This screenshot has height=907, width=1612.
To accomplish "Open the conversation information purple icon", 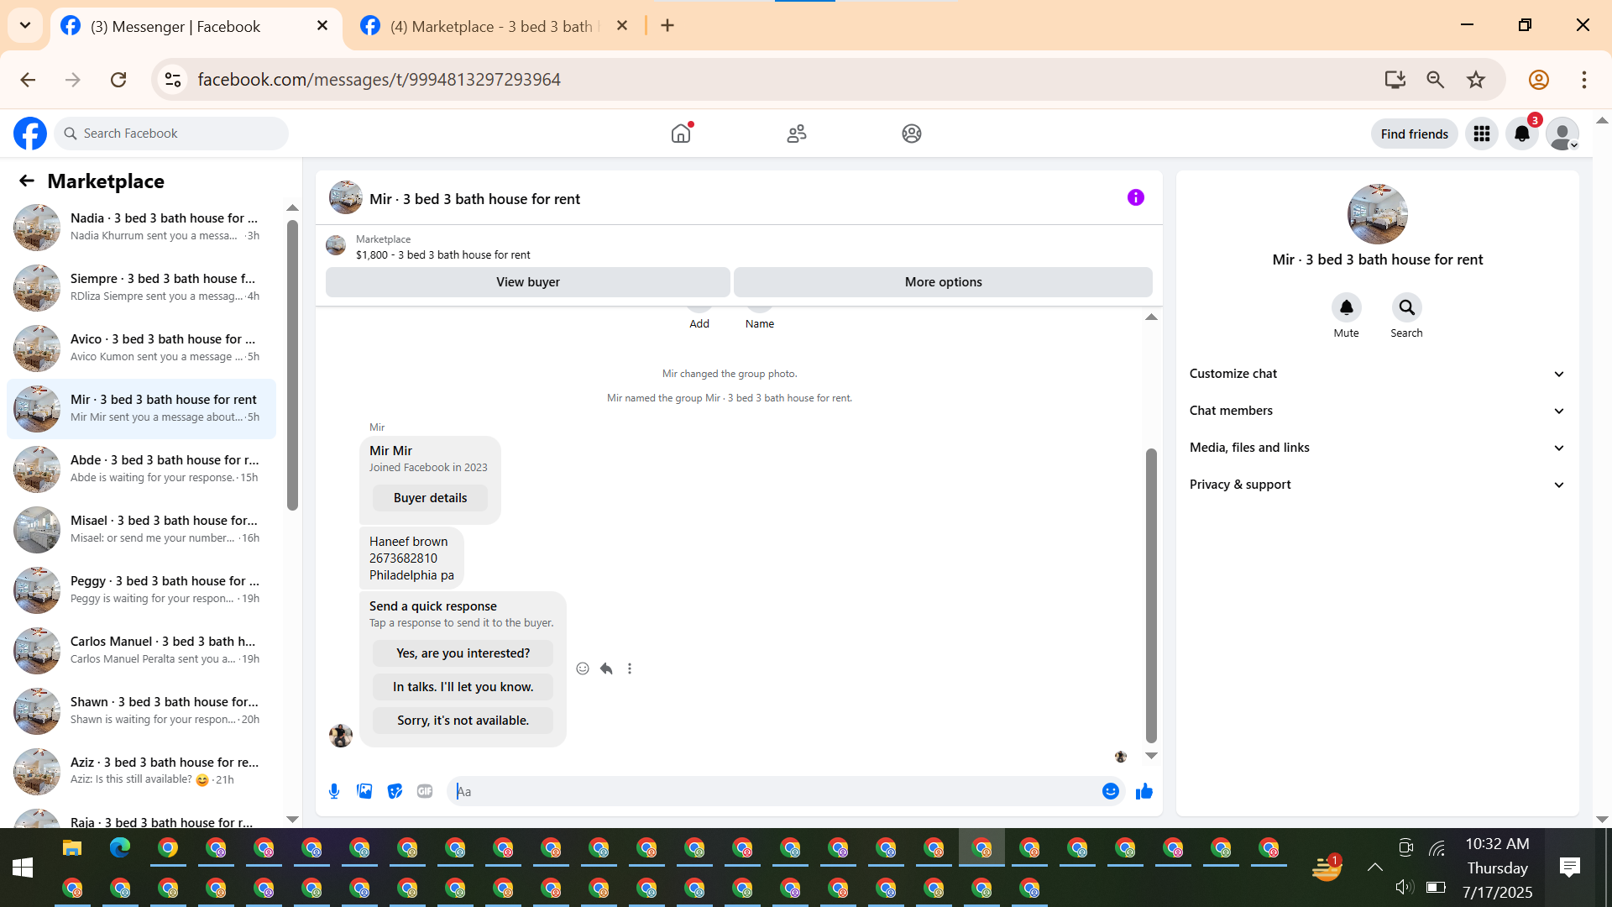I will click(1135, 197).
